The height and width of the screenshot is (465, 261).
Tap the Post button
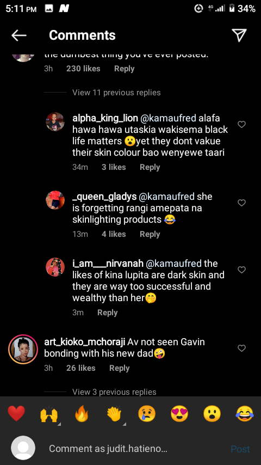pyautogui.click(x=240, y=449)
